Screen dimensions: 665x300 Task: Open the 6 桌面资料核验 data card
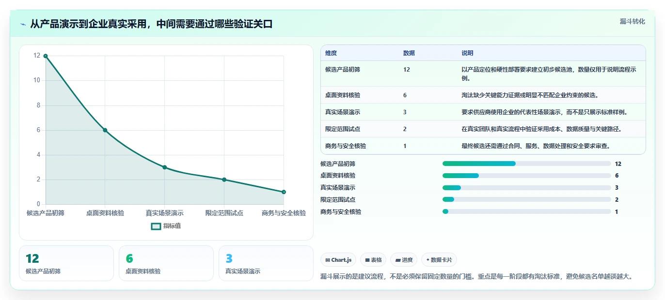166,263
